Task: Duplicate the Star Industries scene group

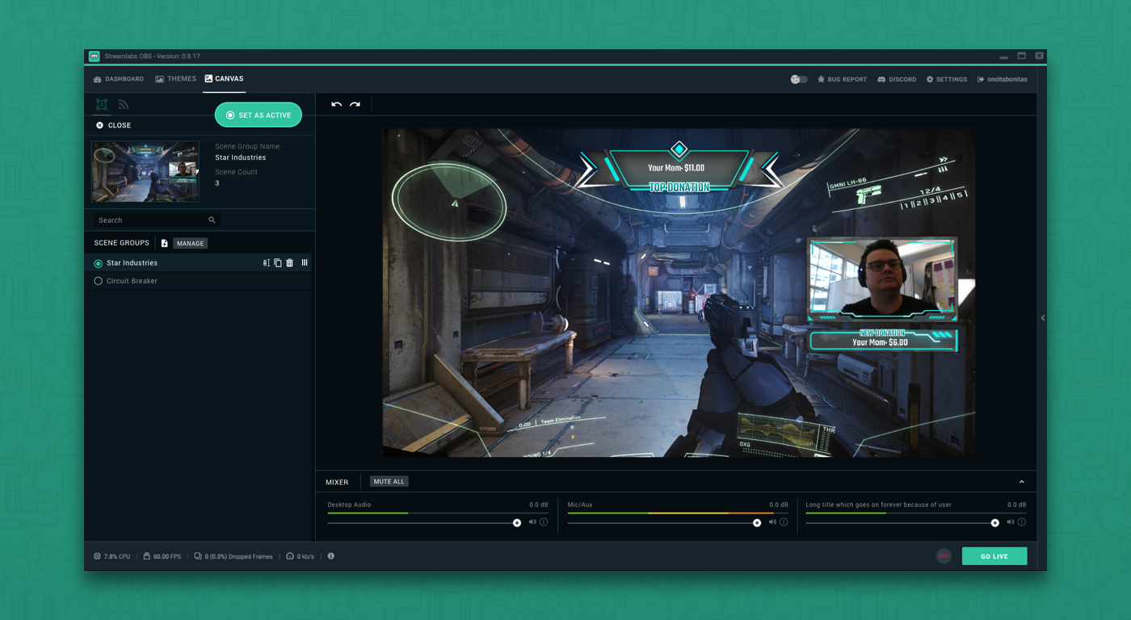Action: click(278, 263)
